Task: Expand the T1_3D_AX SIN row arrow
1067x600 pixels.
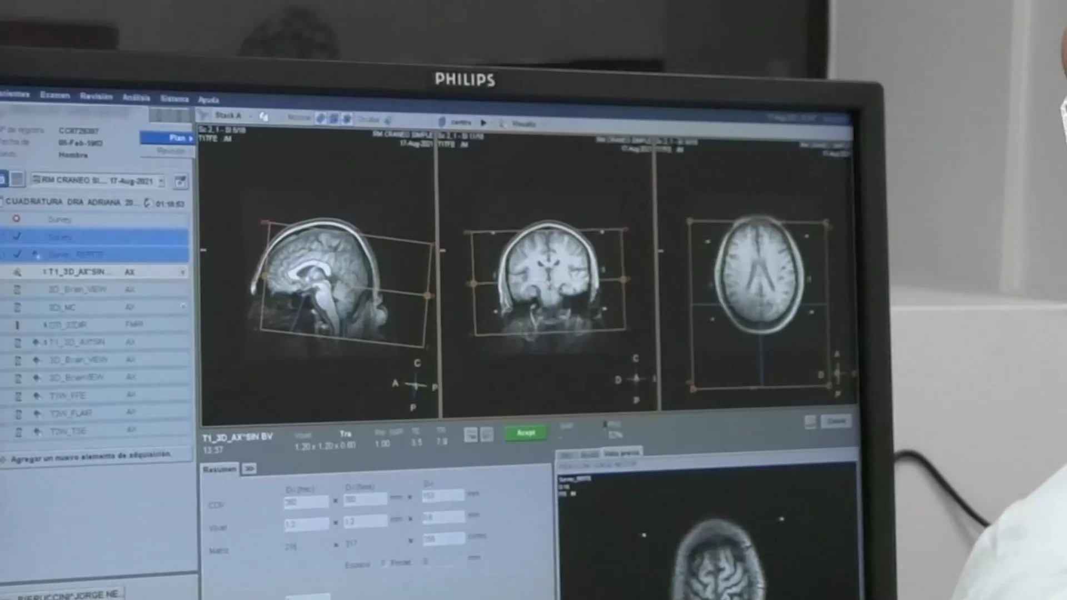Action: point(182,272)
